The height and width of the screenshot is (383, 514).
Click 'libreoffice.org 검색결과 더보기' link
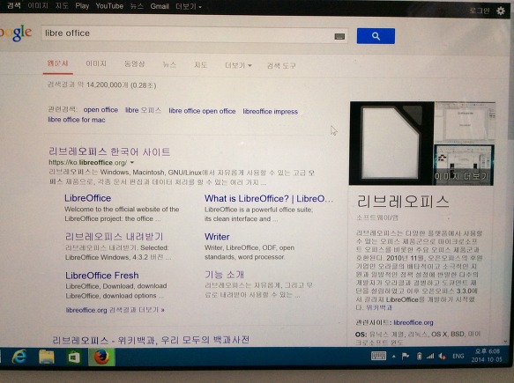point(115,310)
